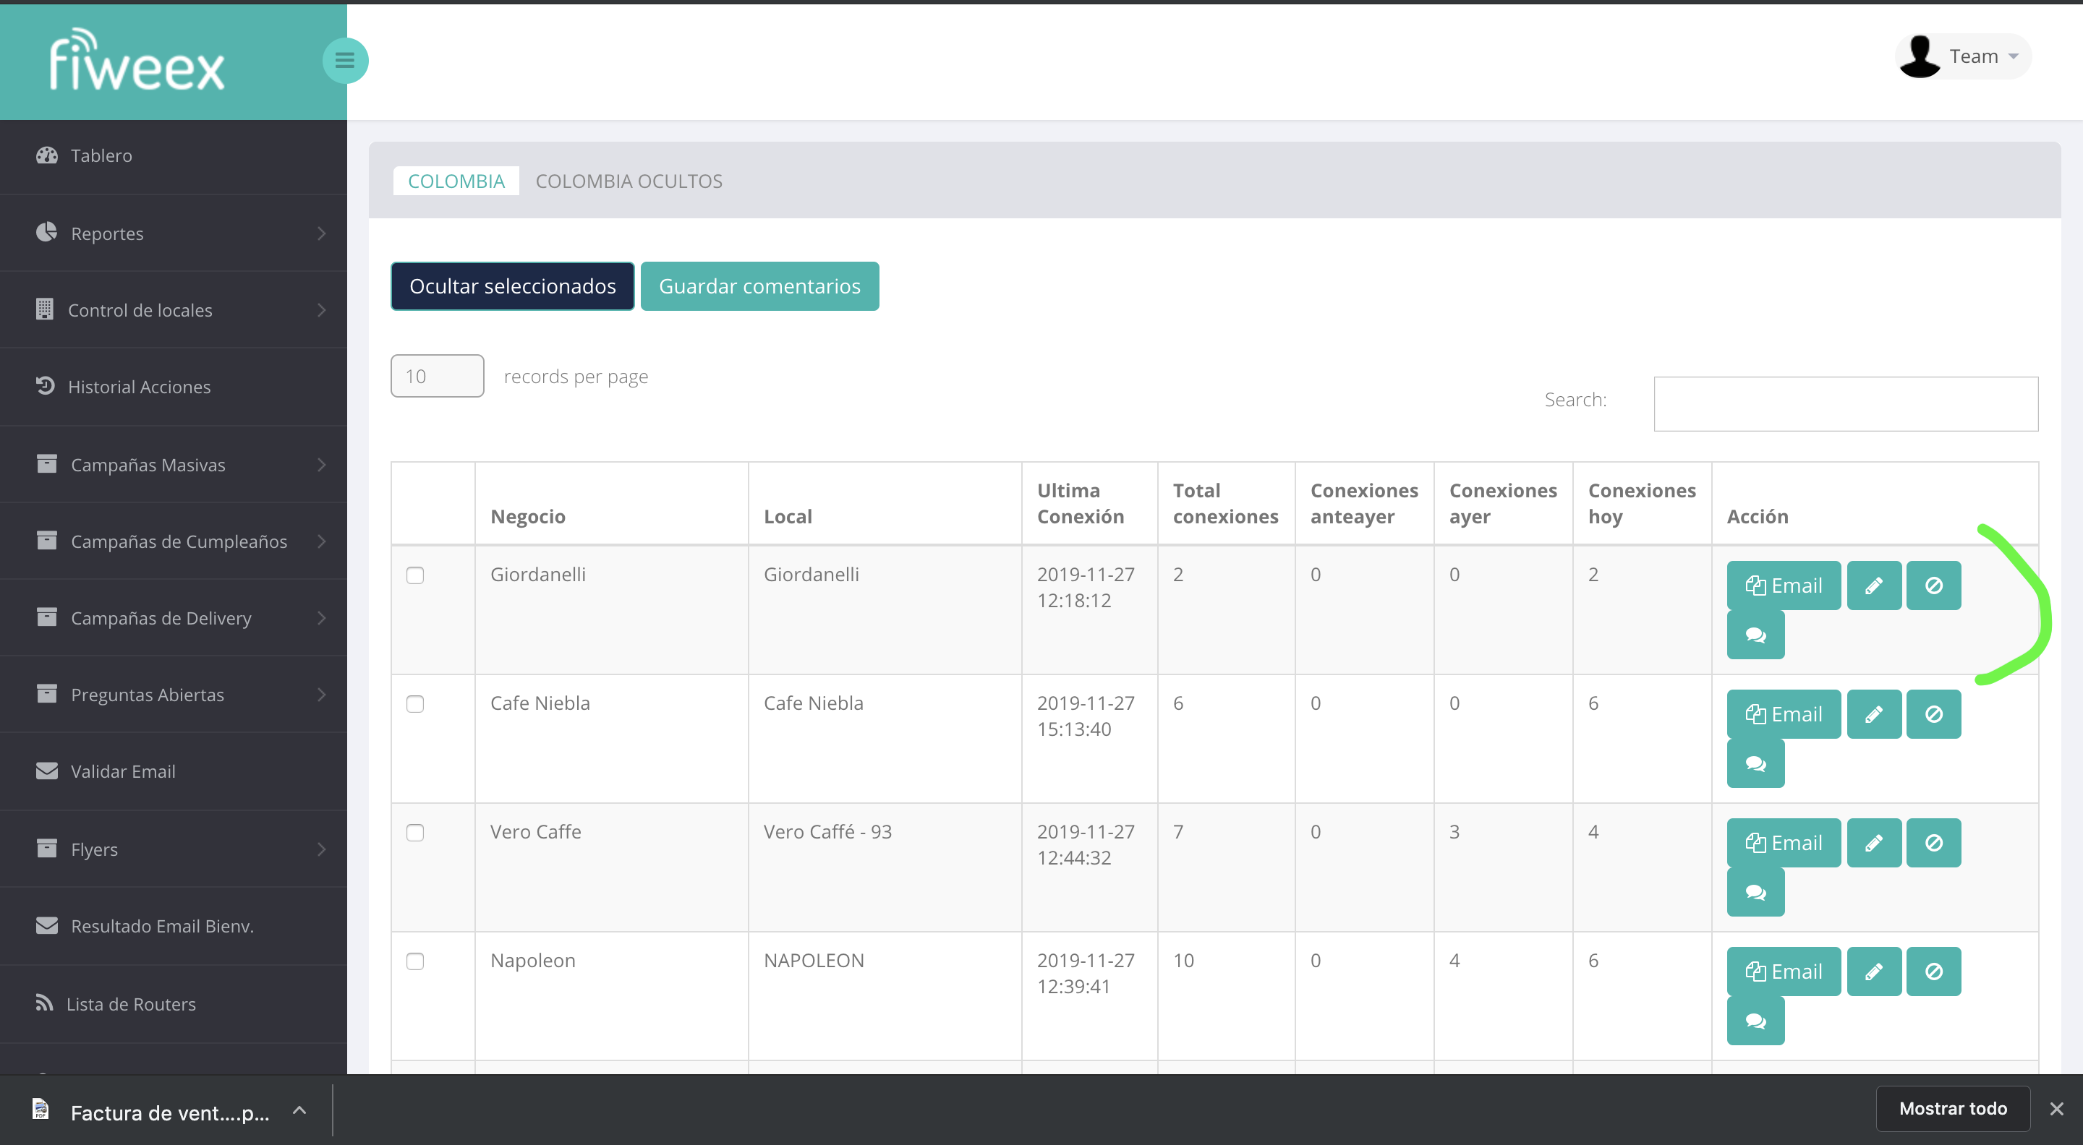Click the ban icon in Giordanelli row
The image size is (2083, 1145).
coord(1933,586)
